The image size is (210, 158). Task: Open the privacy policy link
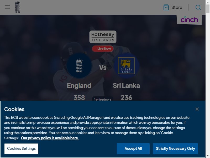point(50,138)
